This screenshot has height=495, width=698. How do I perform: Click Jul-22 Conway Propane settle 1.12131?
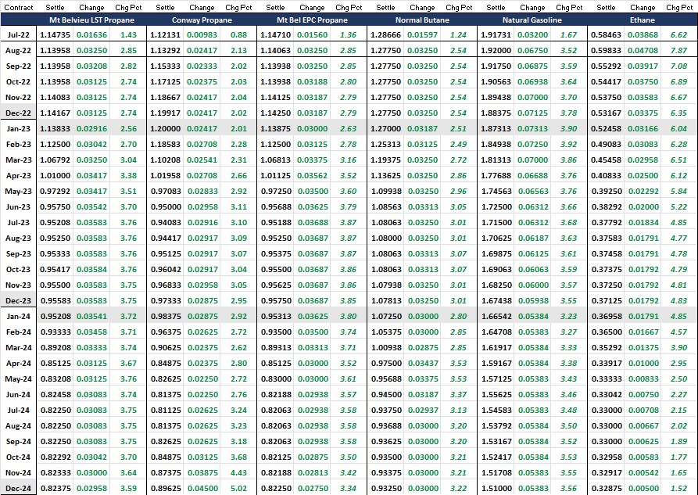coord(165,34)
